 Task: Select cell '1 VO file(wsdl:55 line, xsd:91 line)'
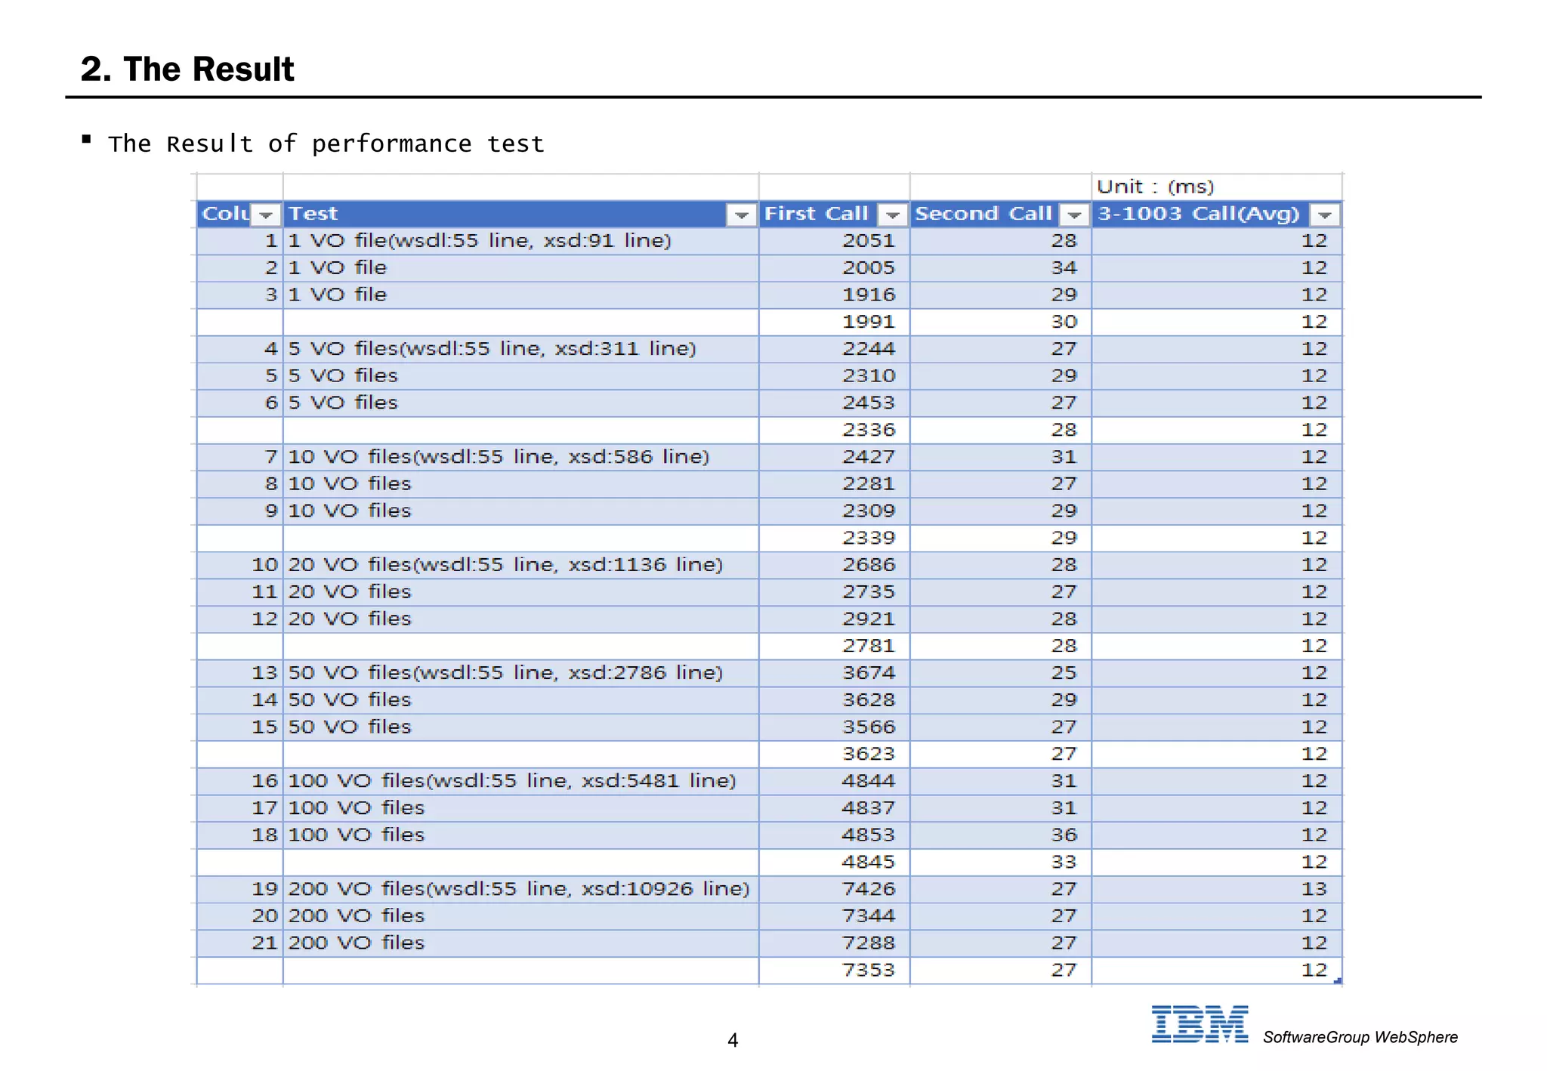[521, 241]
